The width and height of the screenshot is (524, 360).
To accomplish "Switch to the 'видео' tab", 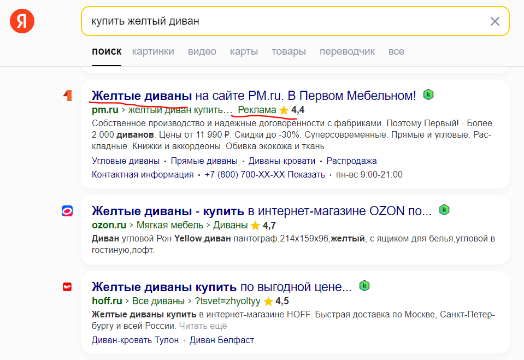I will point(202,51).
